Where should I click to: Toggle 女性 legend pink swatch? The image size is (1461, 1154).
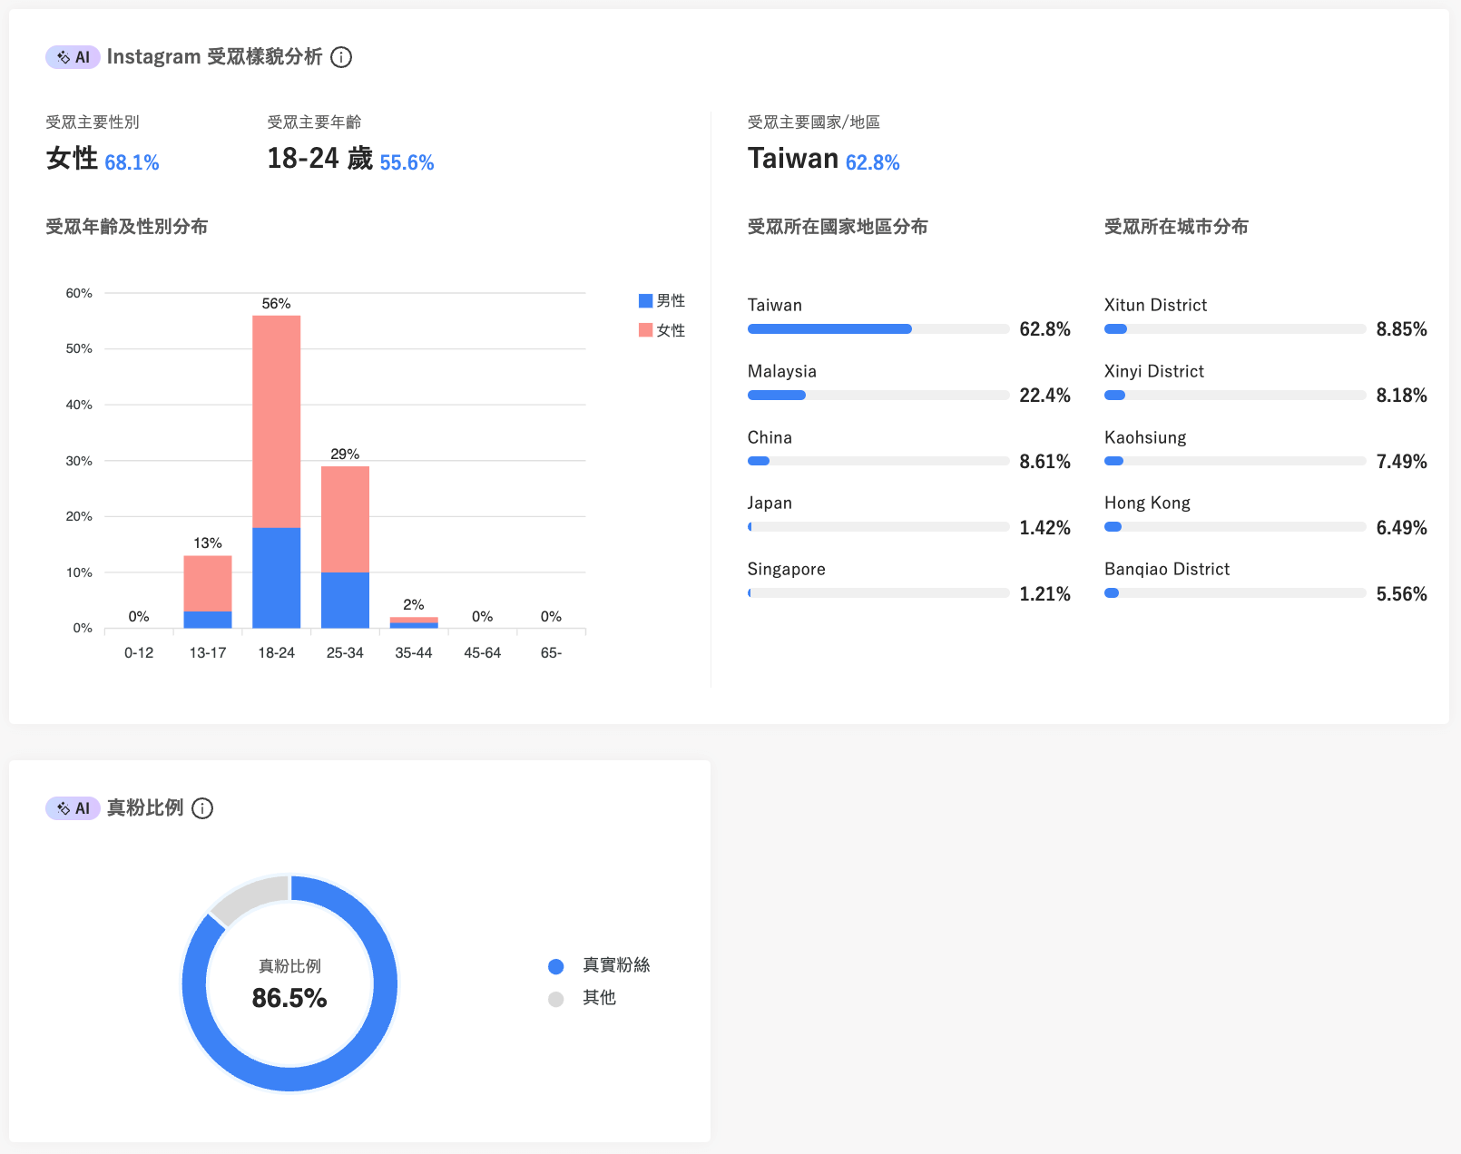tap(646, 330)
